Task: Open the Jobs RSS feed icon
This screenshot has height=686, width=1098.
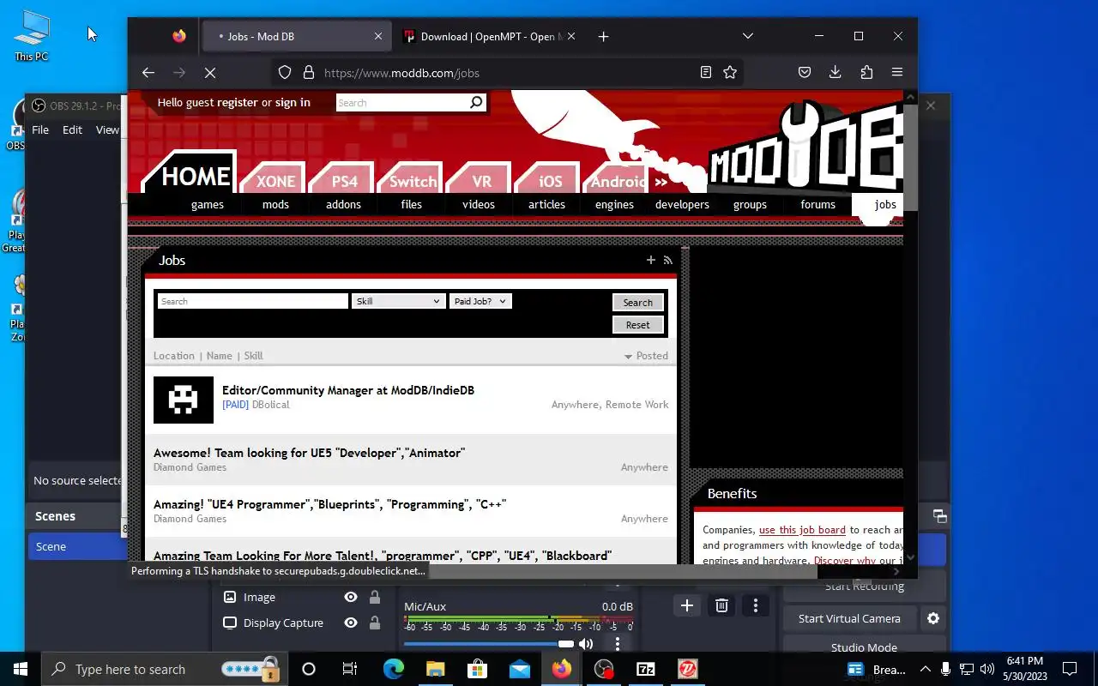Action: pos(667,260)
